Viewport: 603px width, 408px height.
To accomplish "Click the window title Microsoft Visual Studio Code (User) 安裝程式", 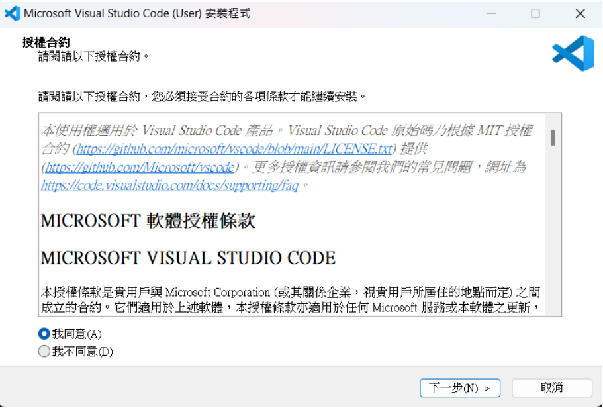I will click(137, 13).
